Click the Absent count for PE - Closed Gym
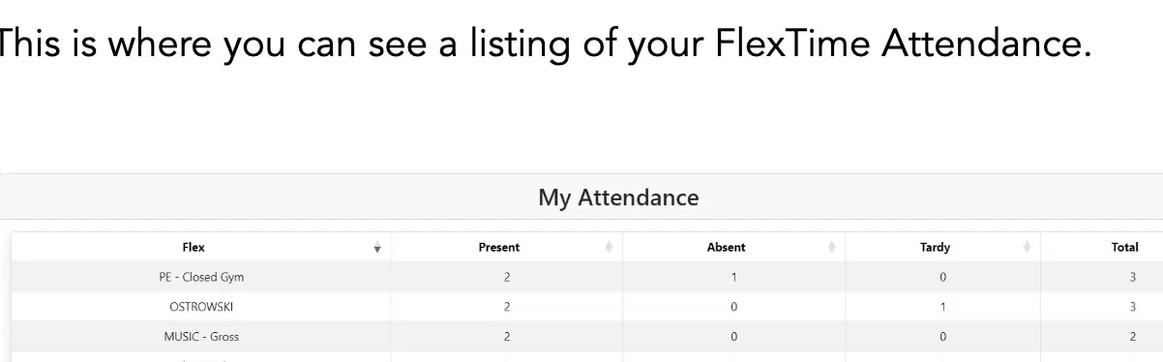Screen dimensions: 1163x362 pyautogui.click(x=734, y=277)
